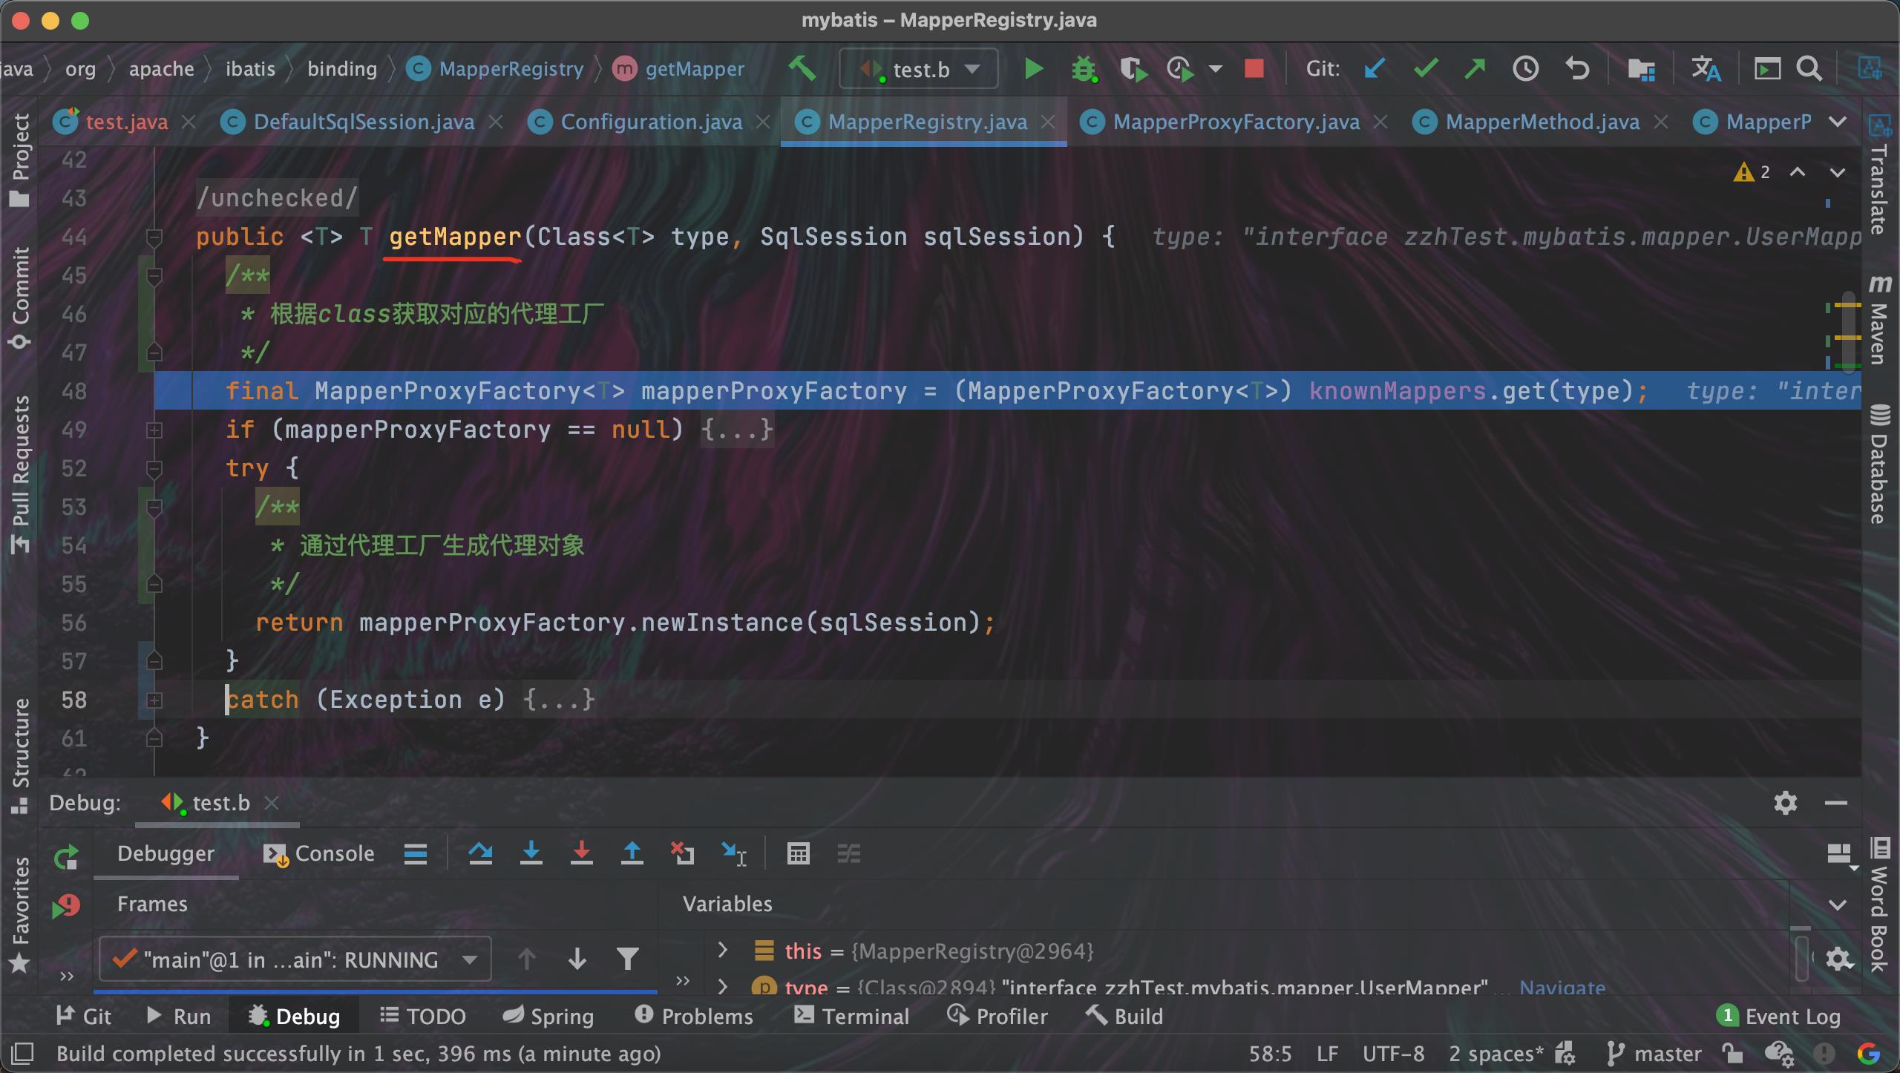Toggle the Maven tool window
The image size is (1900, 1073).
pyautogui.click(x=1879, y=319)
